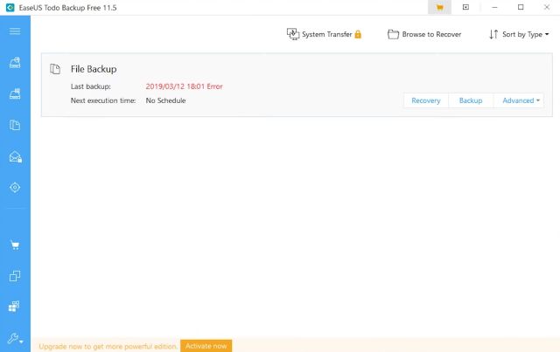Click the red error status text

coord(184,86)
